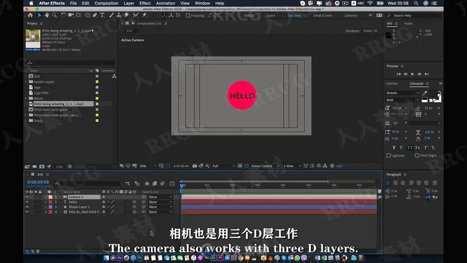The image size is (467, 263).
Task: Click the blue Shape Layer 1 label color
Action: pos(51,207)
